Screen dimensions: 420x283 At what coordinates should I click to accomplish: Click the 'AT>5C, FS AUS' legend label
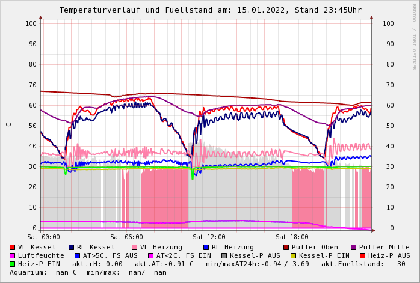pos(110,255)
